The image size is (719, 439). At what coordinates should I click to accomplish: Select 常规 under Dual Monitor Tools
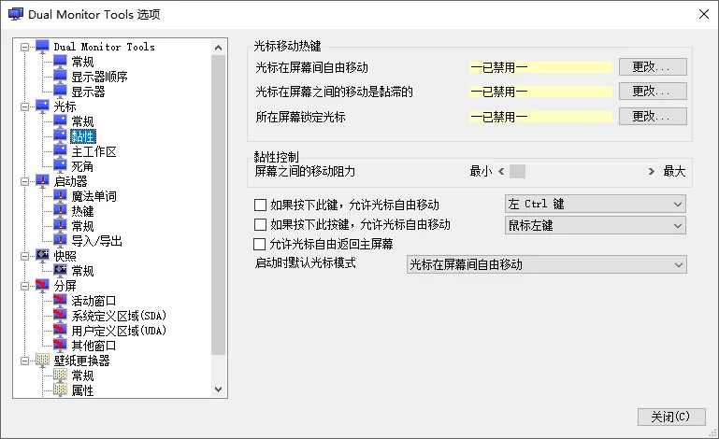(82, 62)
